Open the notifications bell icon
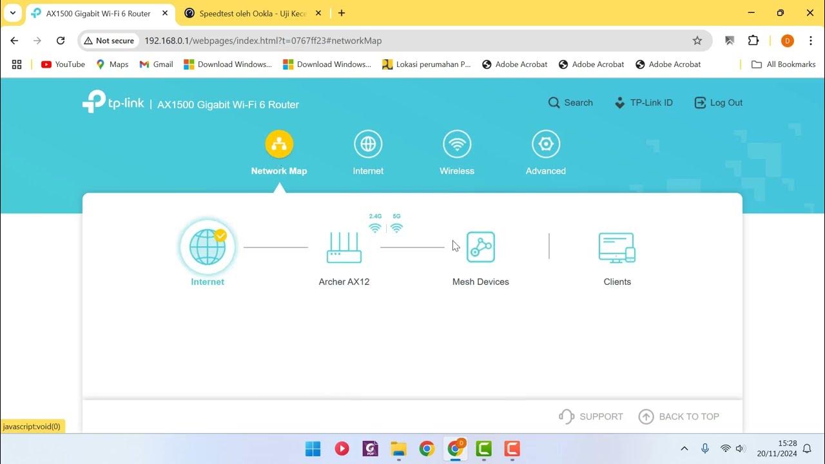The image size is (825, 464). pyautogui.click(x=807, y=449)
